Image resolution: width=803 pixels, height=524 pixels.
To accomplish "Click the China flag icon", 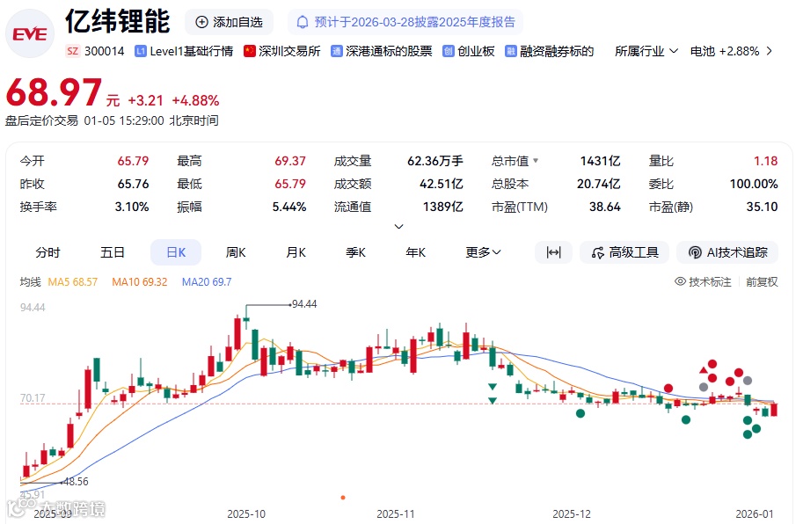I will click(250, 51).
